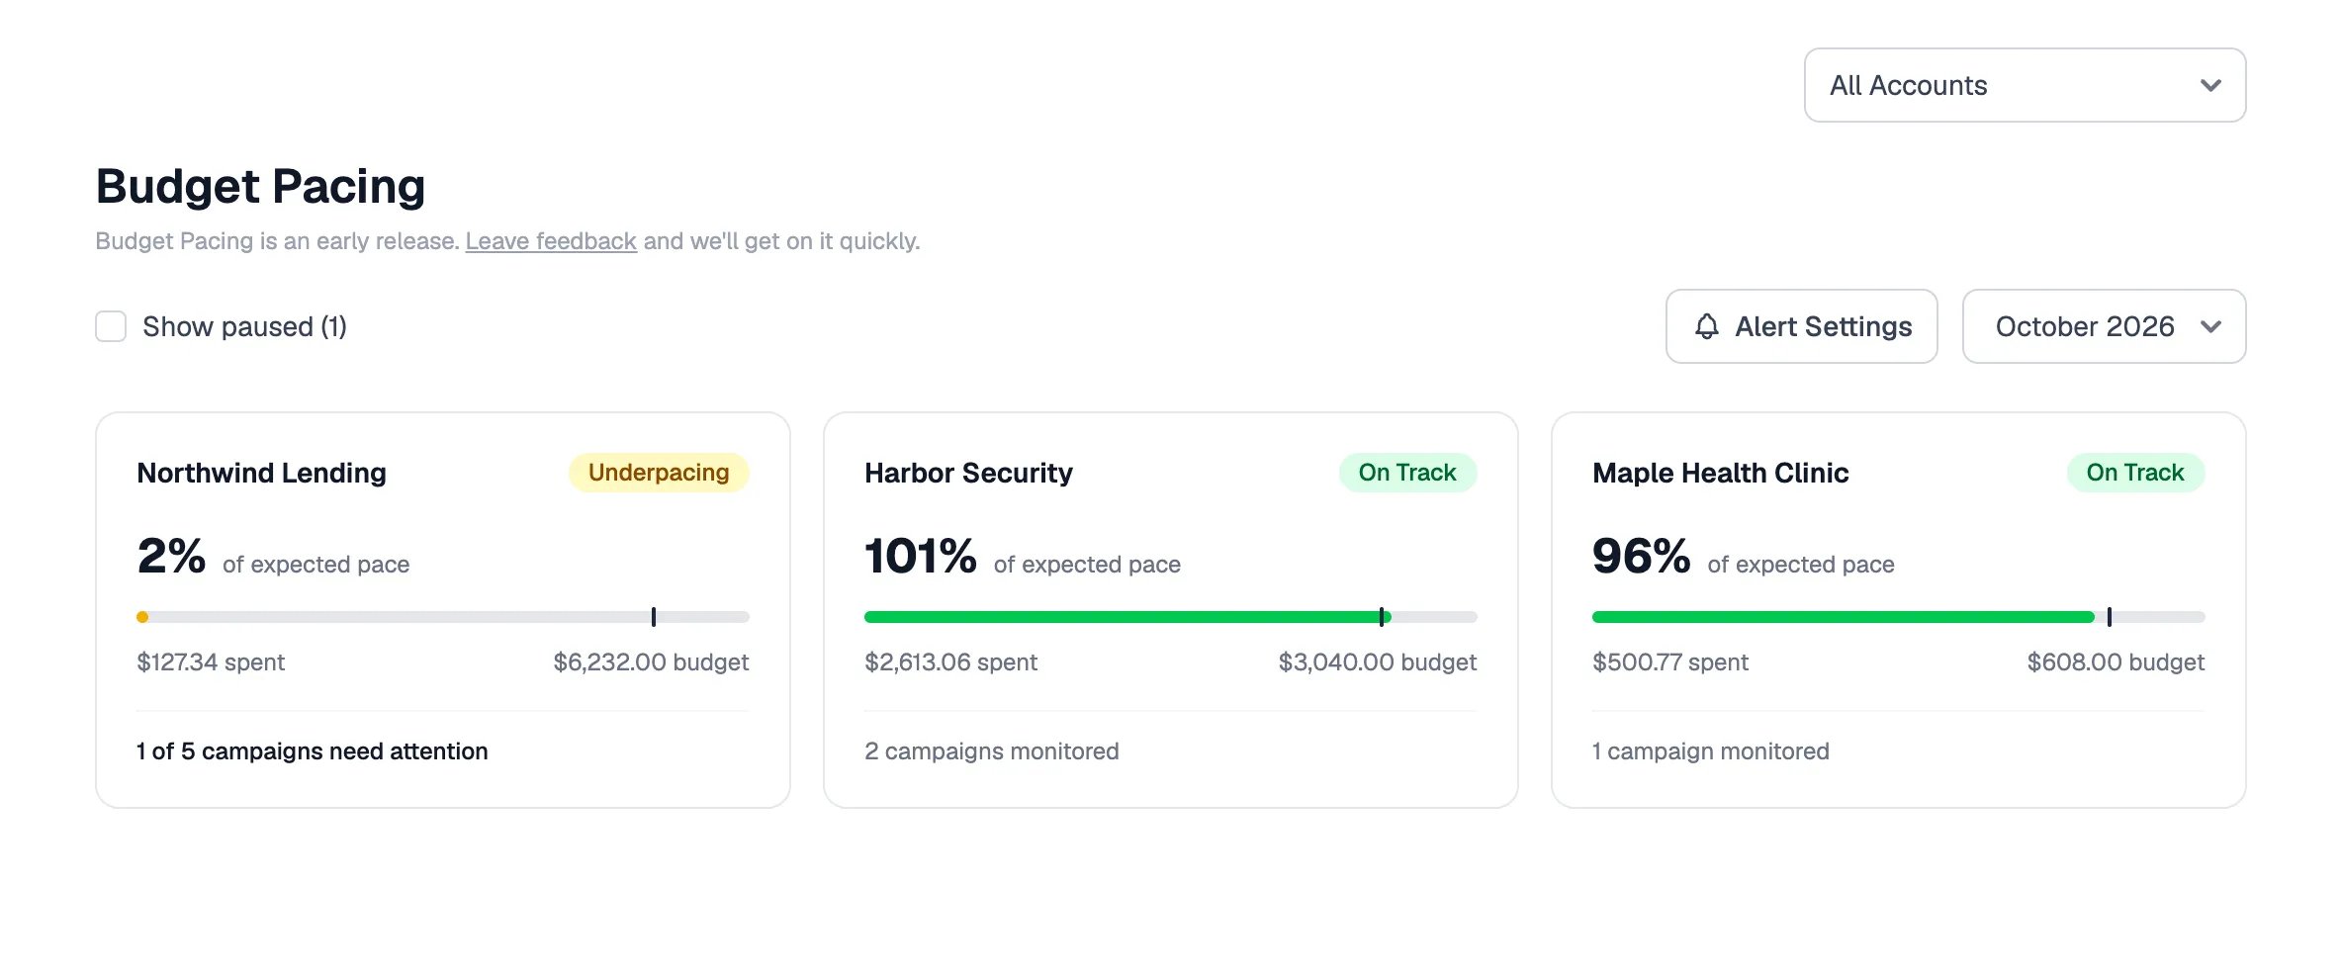Enable the Show paused checkbox
Image resolution: width=2342 pixels, height=969 pixels.
point(111,326)
